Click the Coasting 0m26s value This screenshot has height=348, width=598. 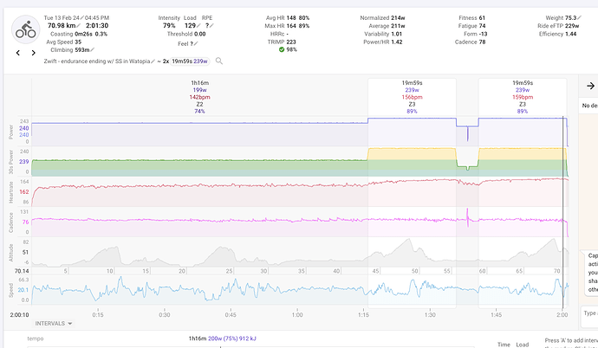point(83,34)
